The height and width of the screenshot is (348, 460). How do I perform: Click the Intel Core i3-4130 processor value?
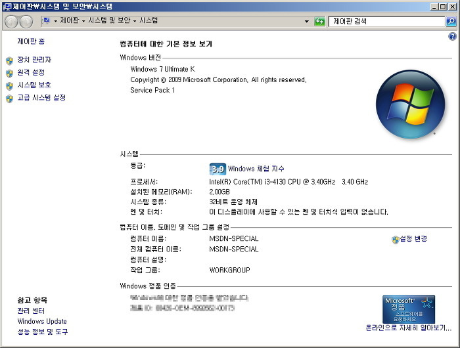[288, 182]
